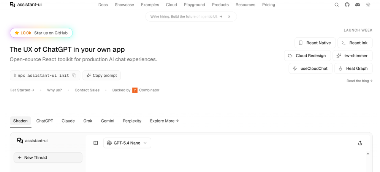
Task: Switch to the Claude tab
Action: (x=68, y=121)
